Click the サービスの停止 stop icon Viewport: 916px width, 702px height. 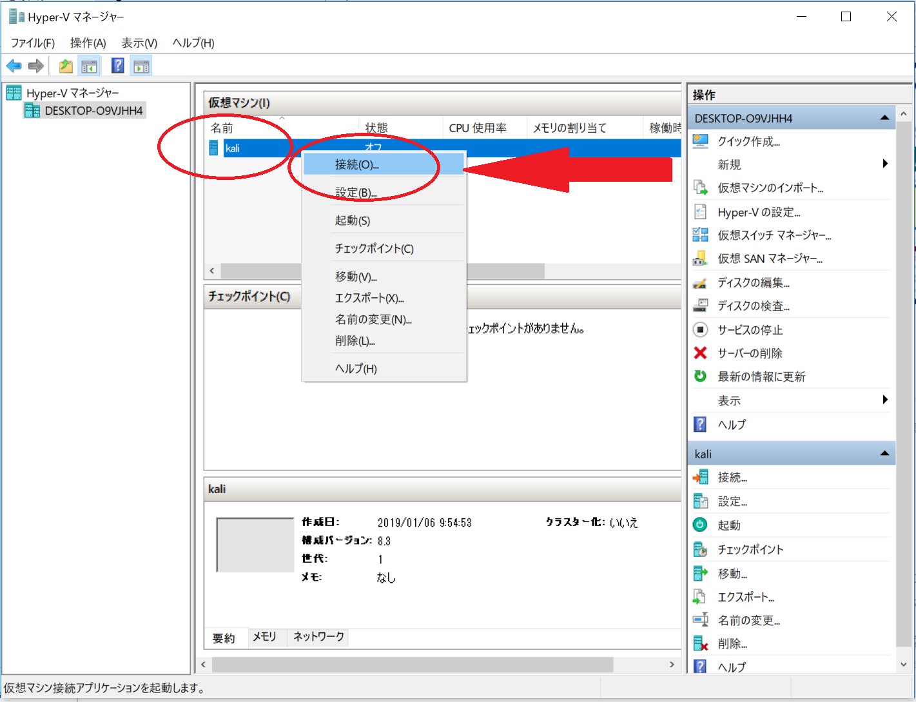coord(700,329)
